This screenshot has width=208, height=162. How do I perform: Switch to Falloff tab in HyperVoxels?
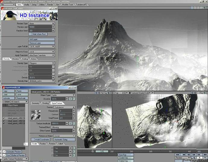point(61,144)
